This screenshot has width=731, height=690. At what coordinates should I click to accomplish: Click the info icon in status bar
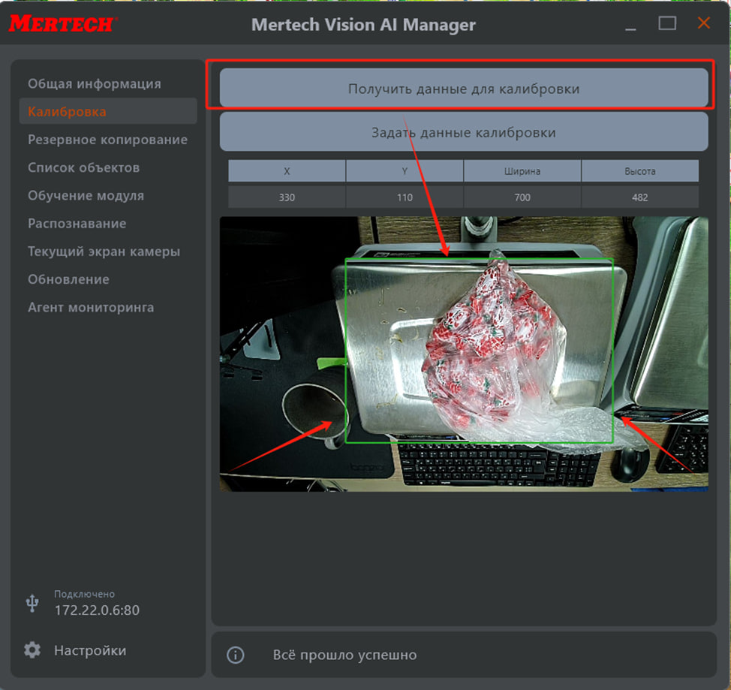point(236,655)
